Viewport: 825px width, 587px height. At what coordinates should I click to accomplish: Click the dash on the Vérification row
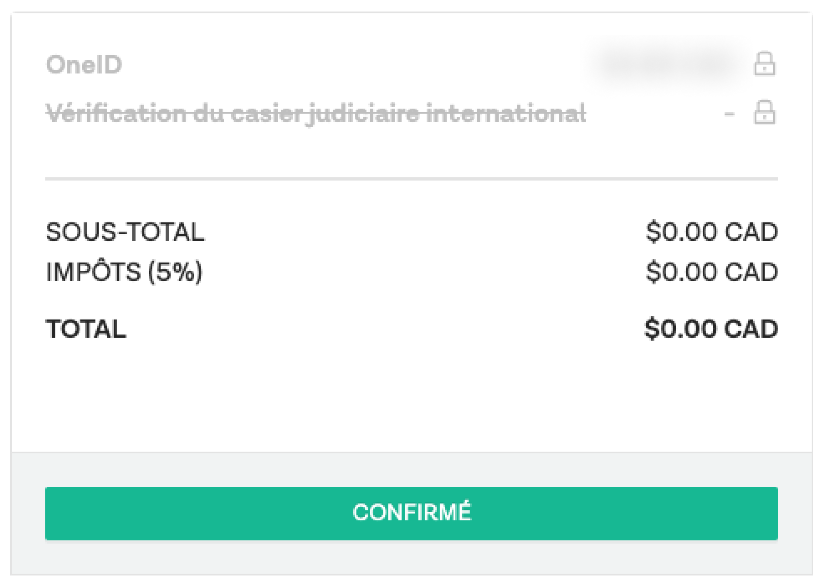[729, 114]
